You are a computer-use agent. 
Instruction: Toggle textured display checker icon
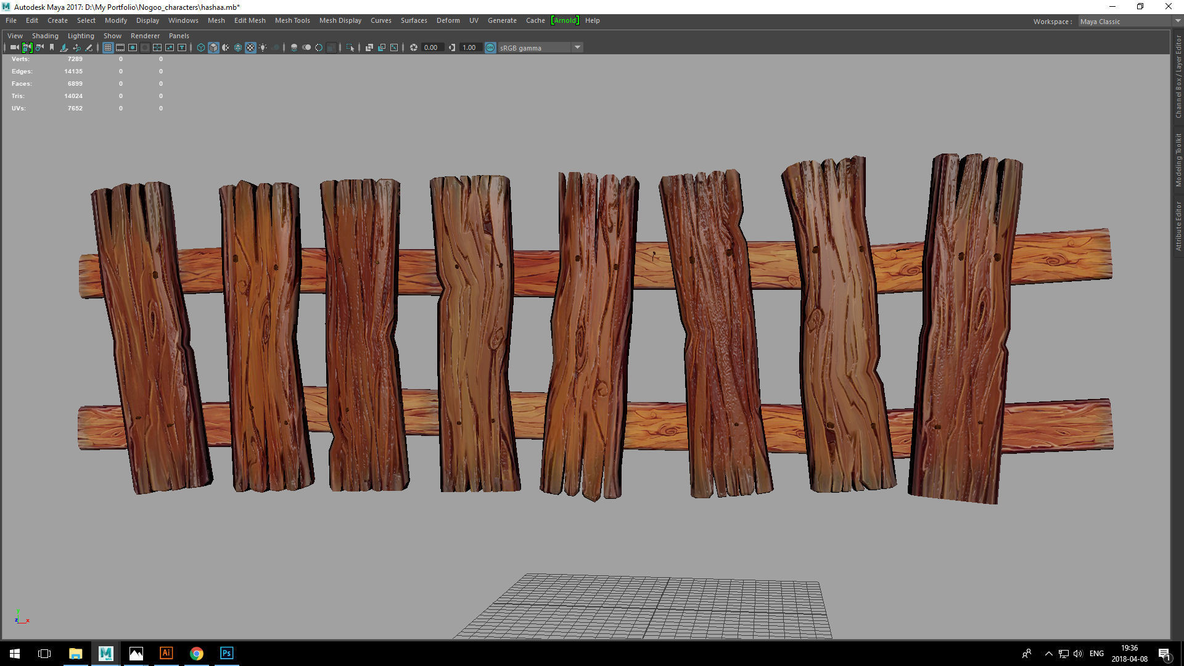click(x=250, y=47)
